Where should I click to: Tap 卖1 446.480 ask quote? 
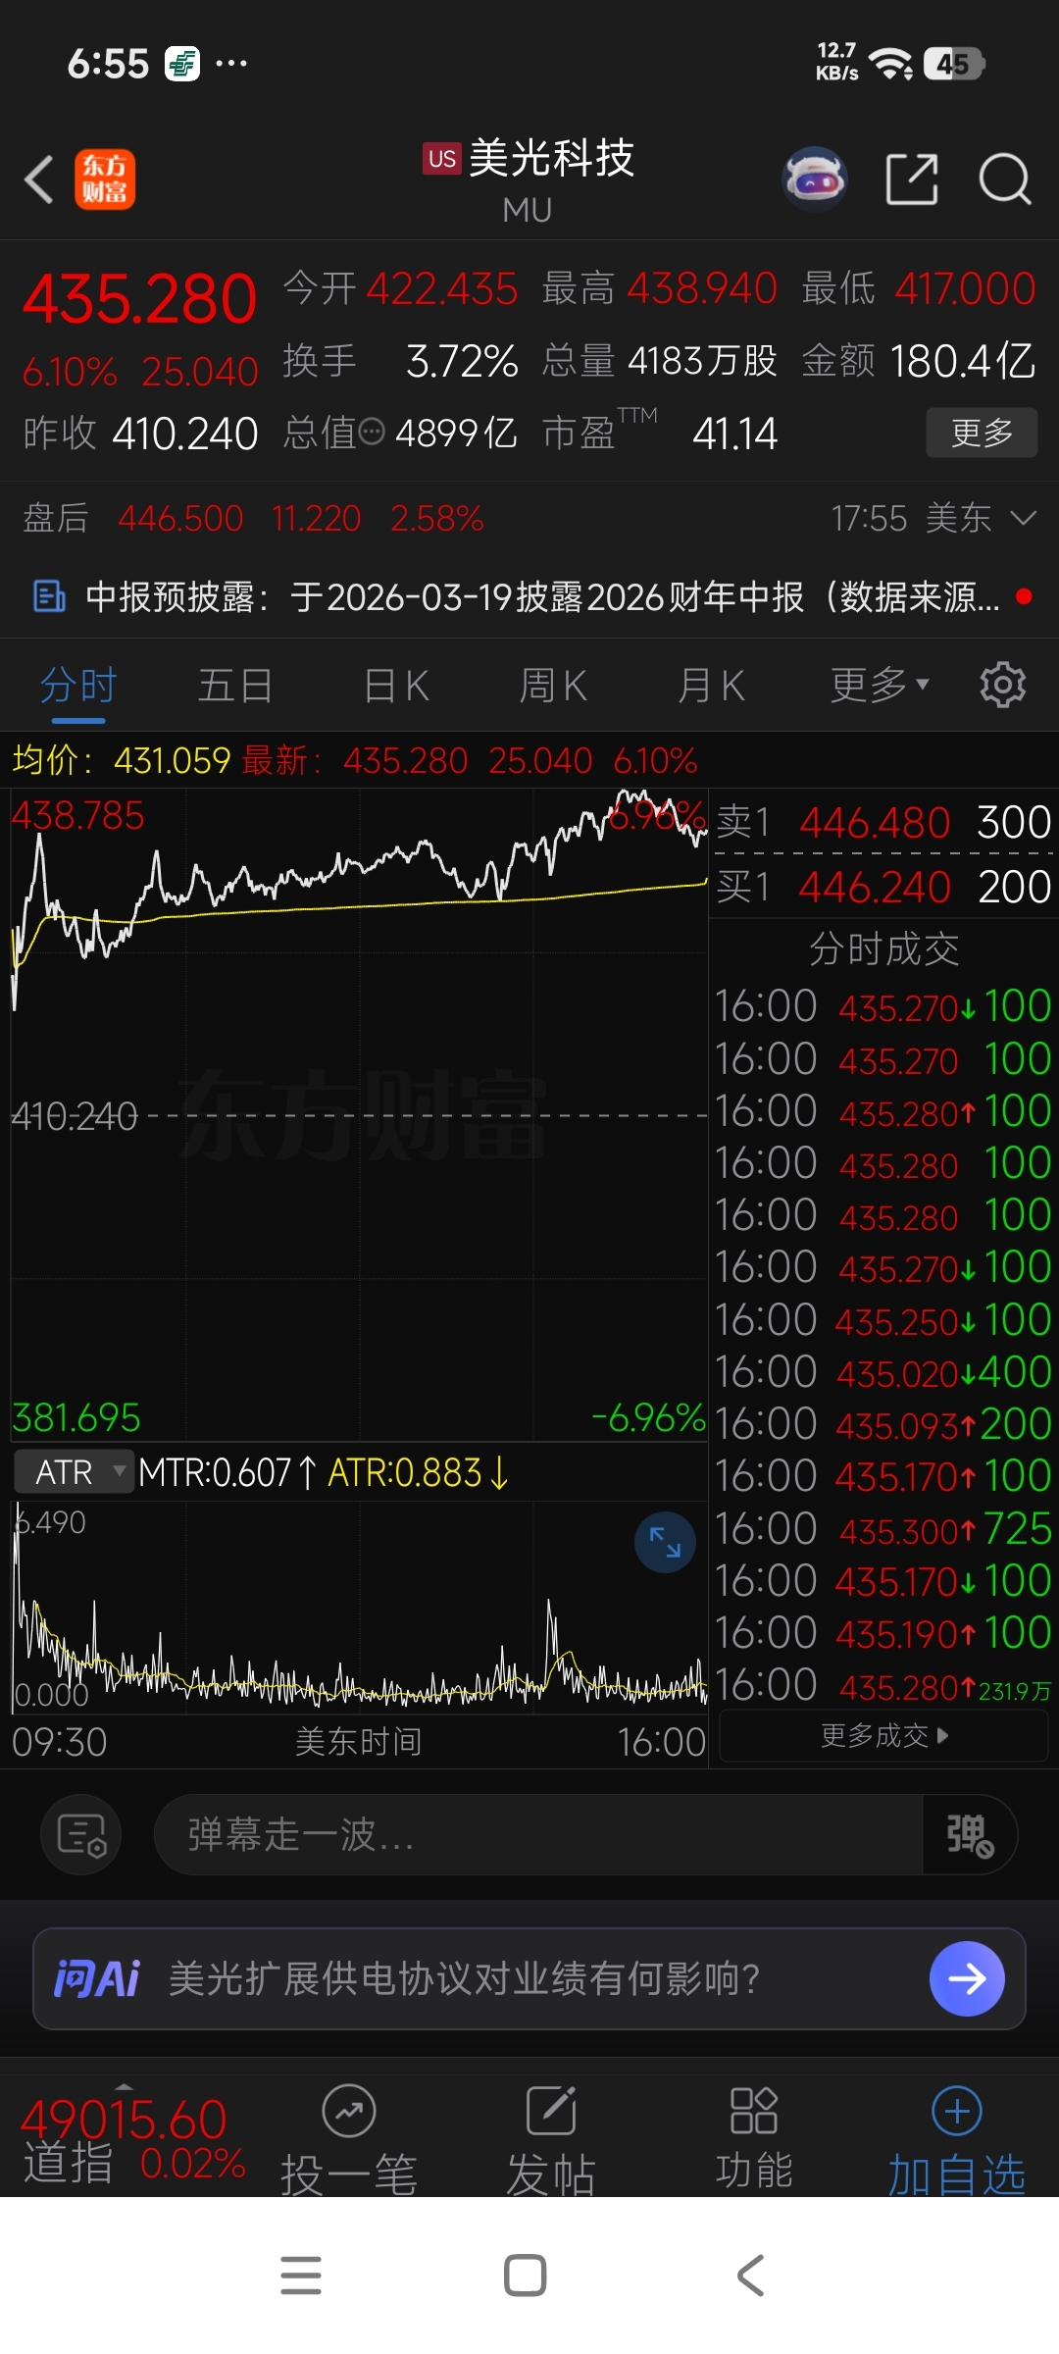pos(883,822)
